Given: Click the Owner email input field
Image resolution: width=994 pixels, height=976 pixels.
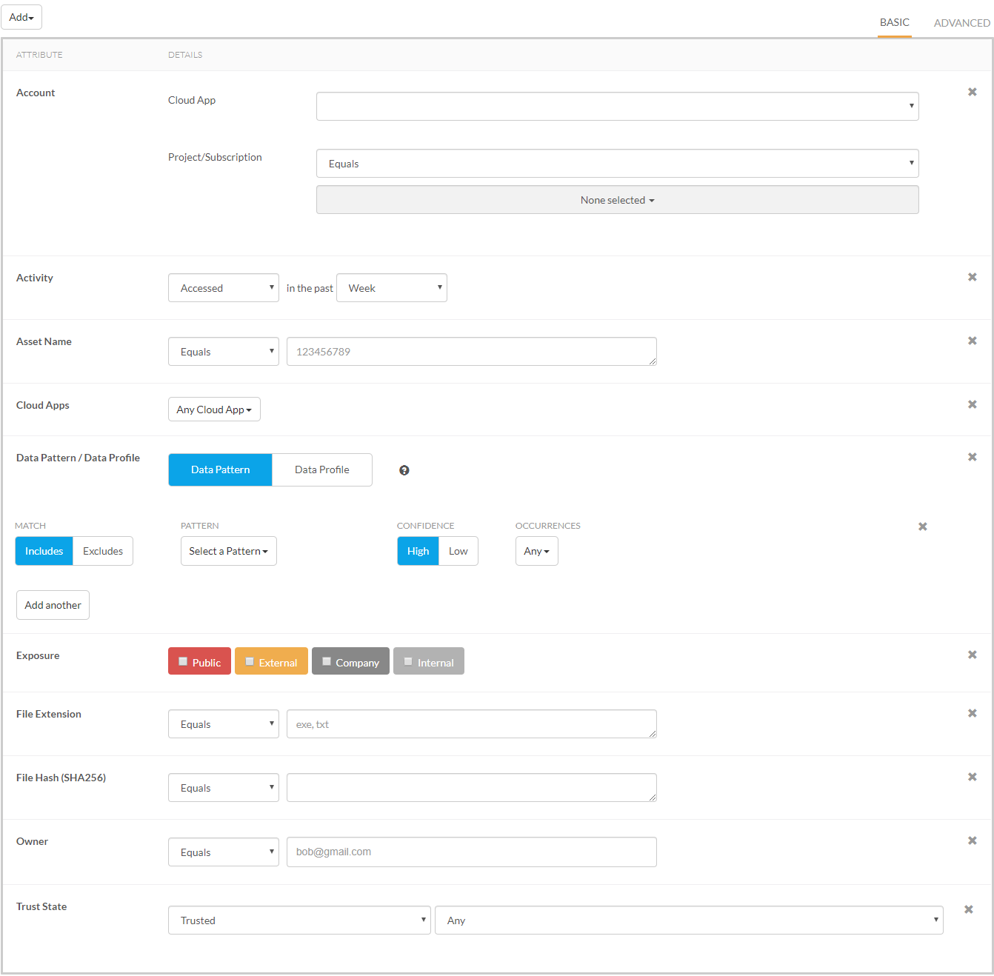Looking at the screenshot, I should [x=471, y=852].
